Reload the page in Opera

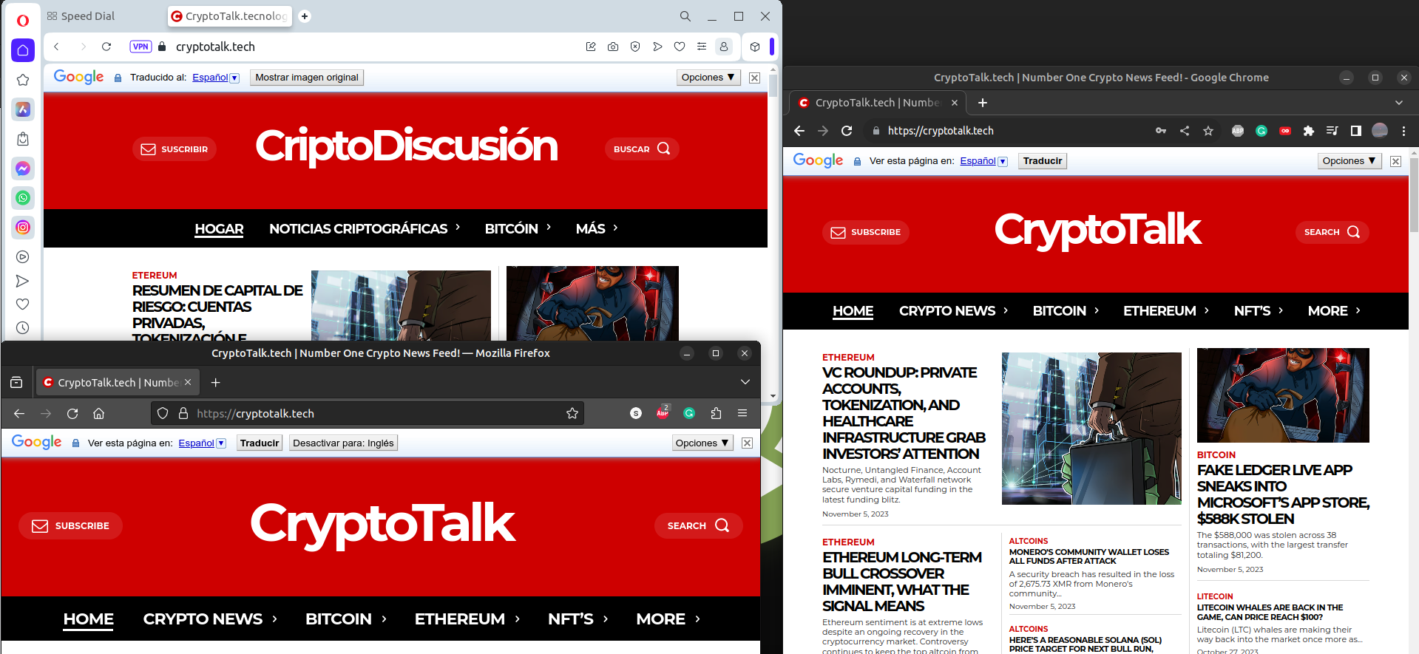tap(106, 47)
